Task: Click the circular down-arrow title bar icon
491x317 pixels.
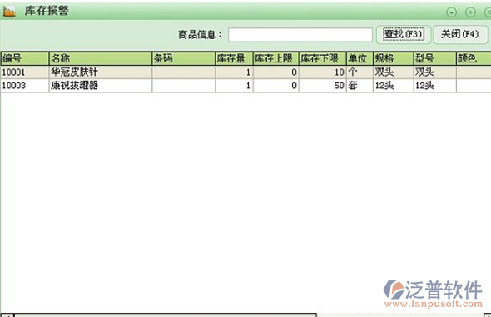Action: 451,12
